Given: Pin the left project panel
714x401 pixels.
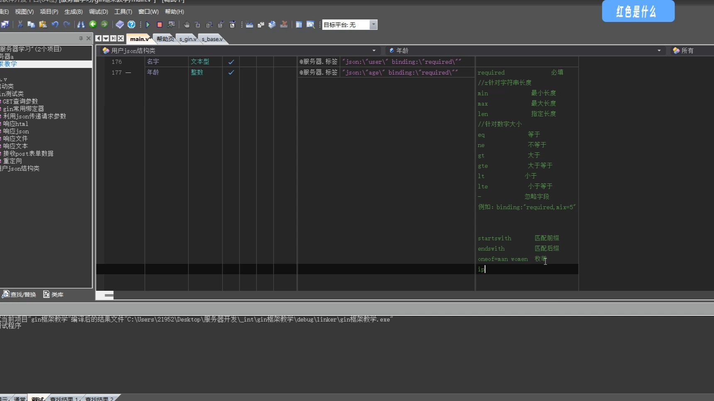Looking at the screenshot, I should click(x=81, y=38).
